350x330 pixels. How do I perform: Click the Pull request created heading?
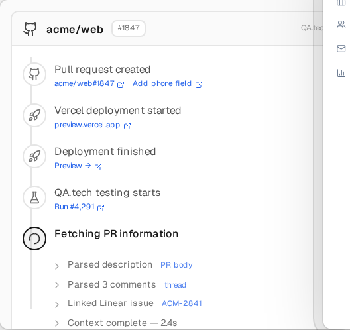coord(103,70)
